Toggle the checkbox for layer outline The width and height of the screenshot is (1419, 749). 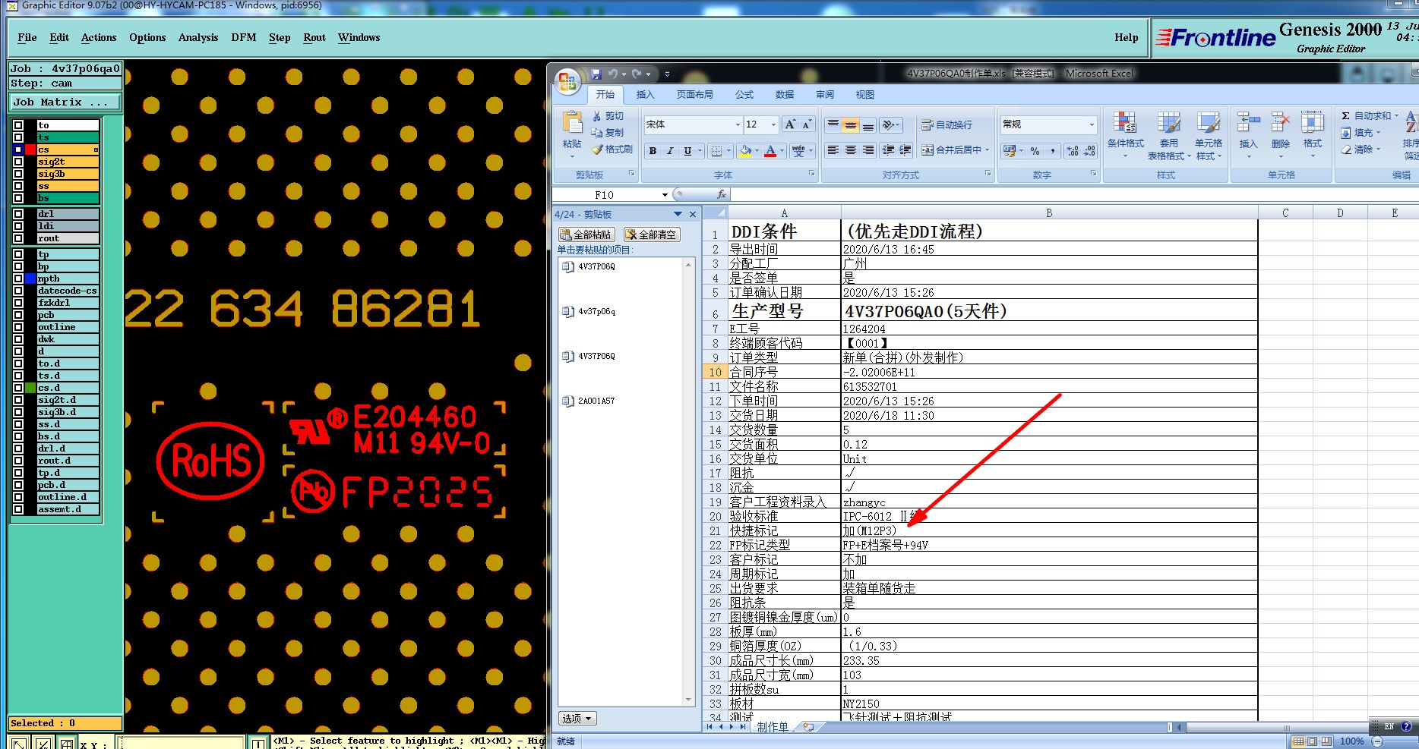click(x=18, y=327)
